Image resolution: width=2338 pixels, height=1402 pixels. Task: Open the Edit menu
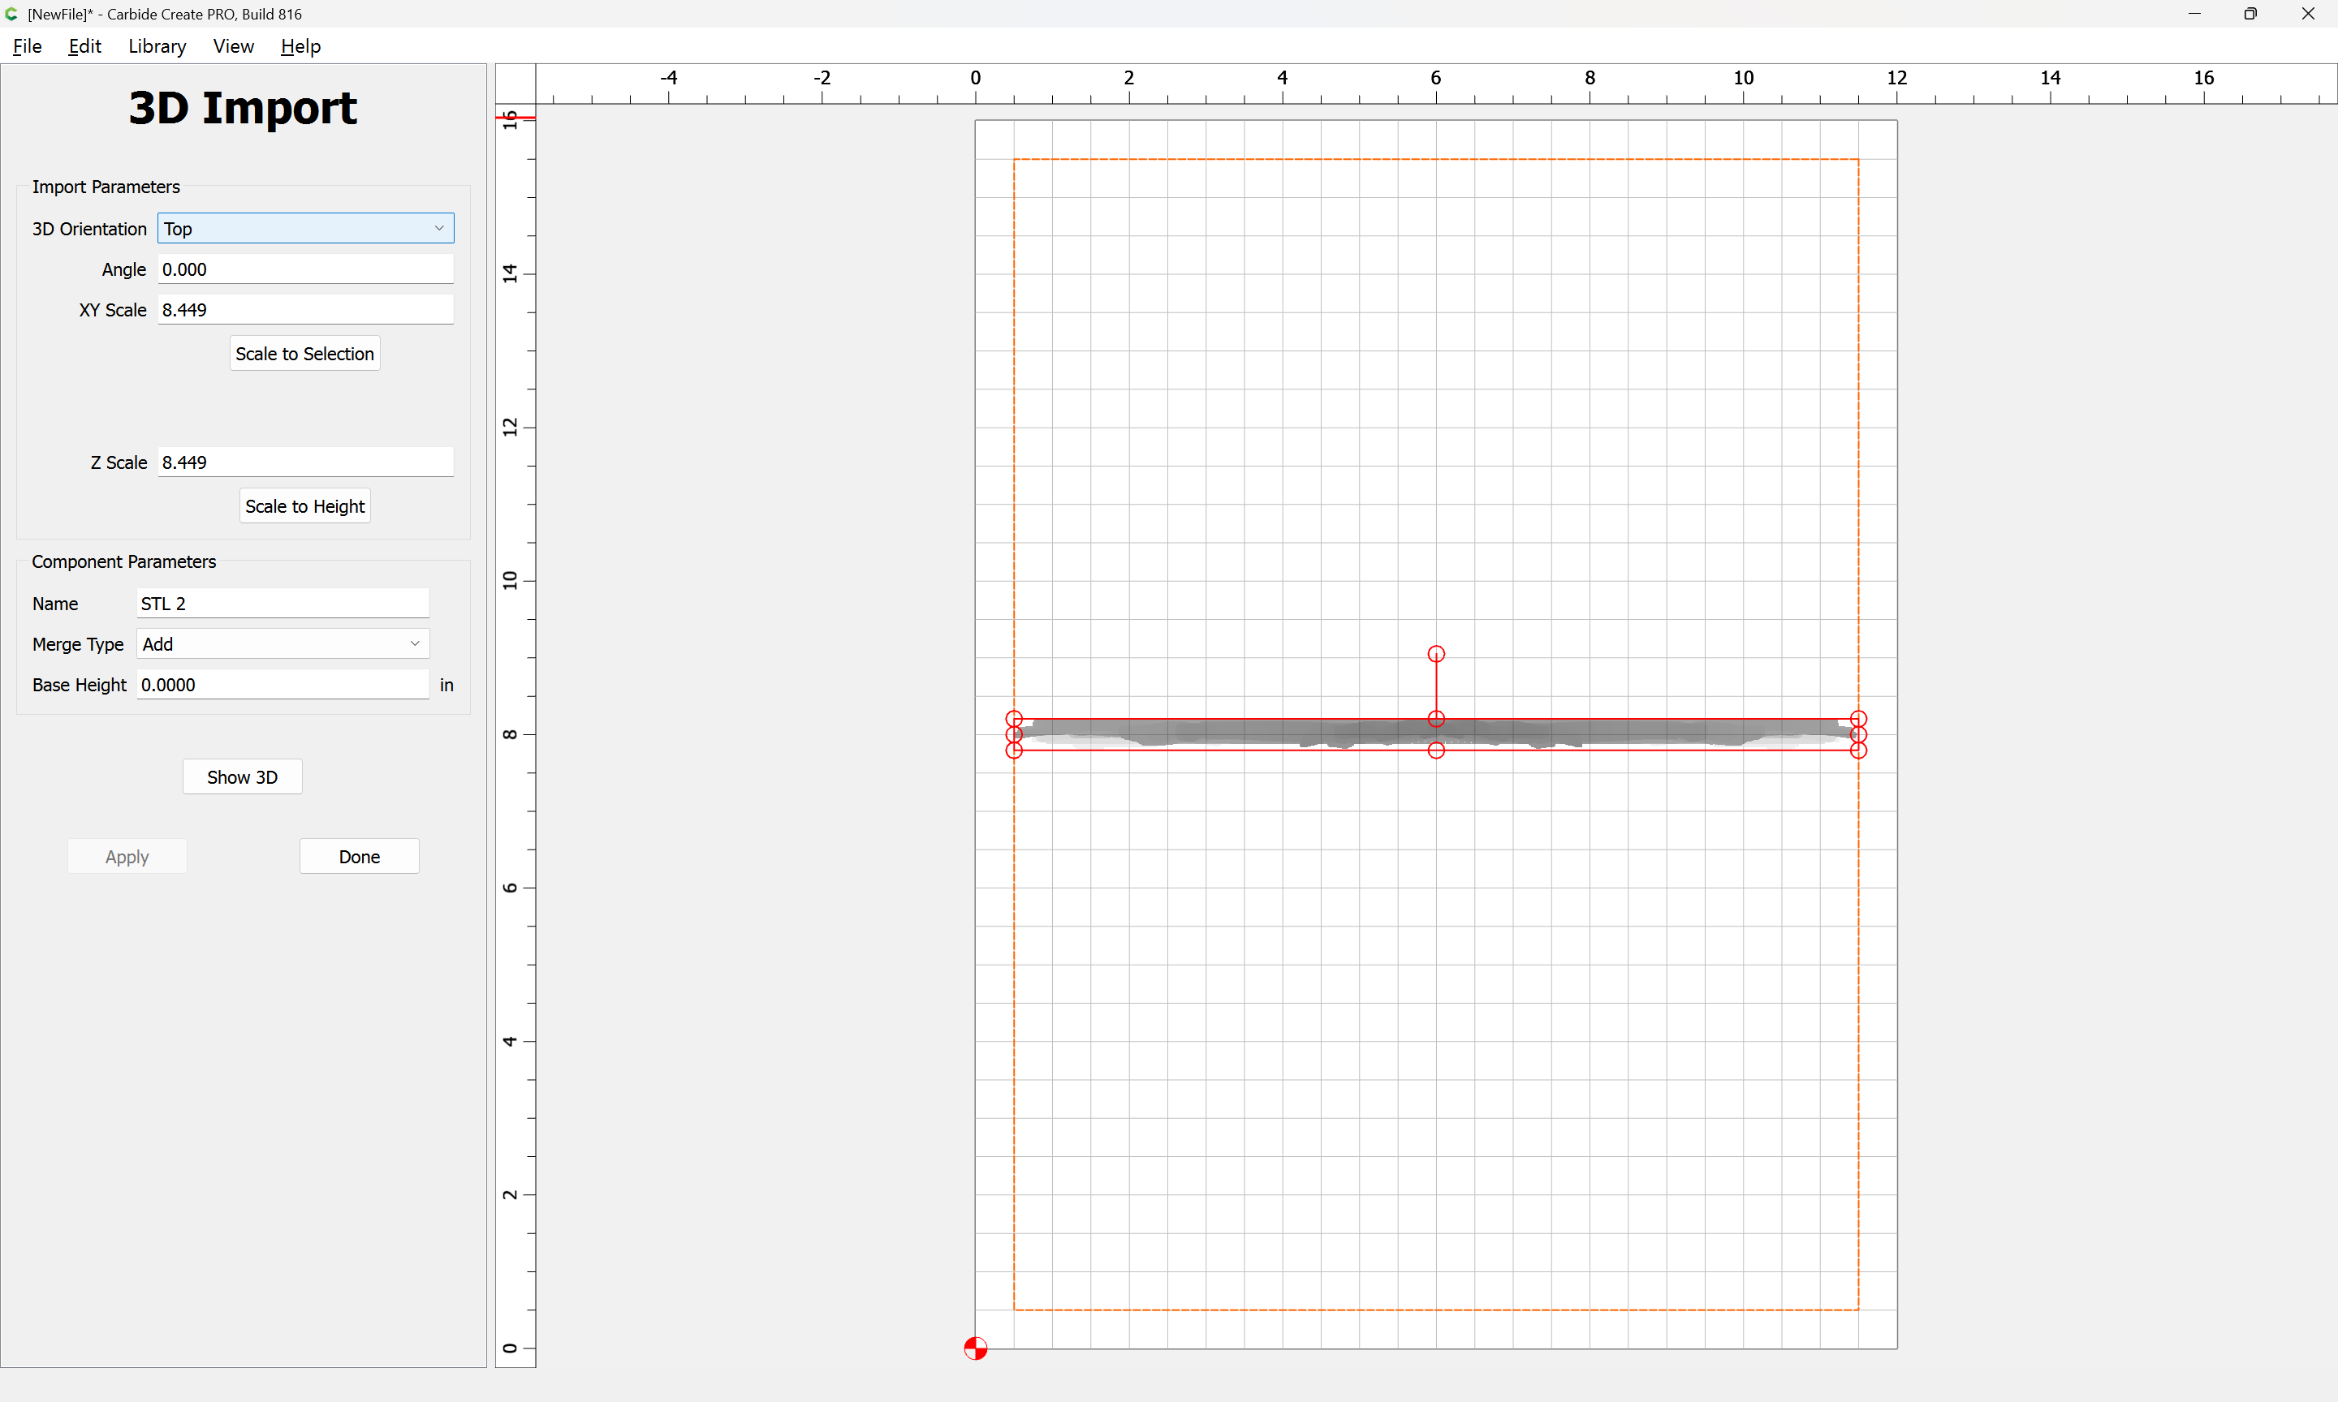pos(84,46)
